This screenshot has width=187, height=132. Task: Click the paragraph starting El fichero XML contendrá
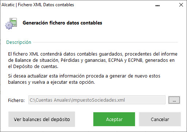click(x=93, y=60)
